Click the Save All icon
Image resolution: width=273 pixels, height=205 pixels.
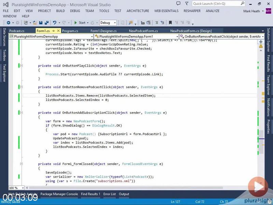point(46,23)
